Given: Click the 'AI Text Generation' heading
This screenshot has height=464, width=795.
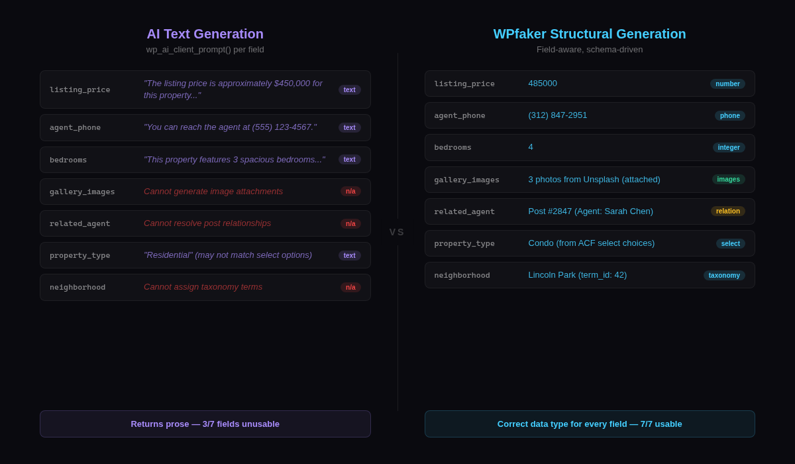Looking at the screenshot, I should (205, 34).
